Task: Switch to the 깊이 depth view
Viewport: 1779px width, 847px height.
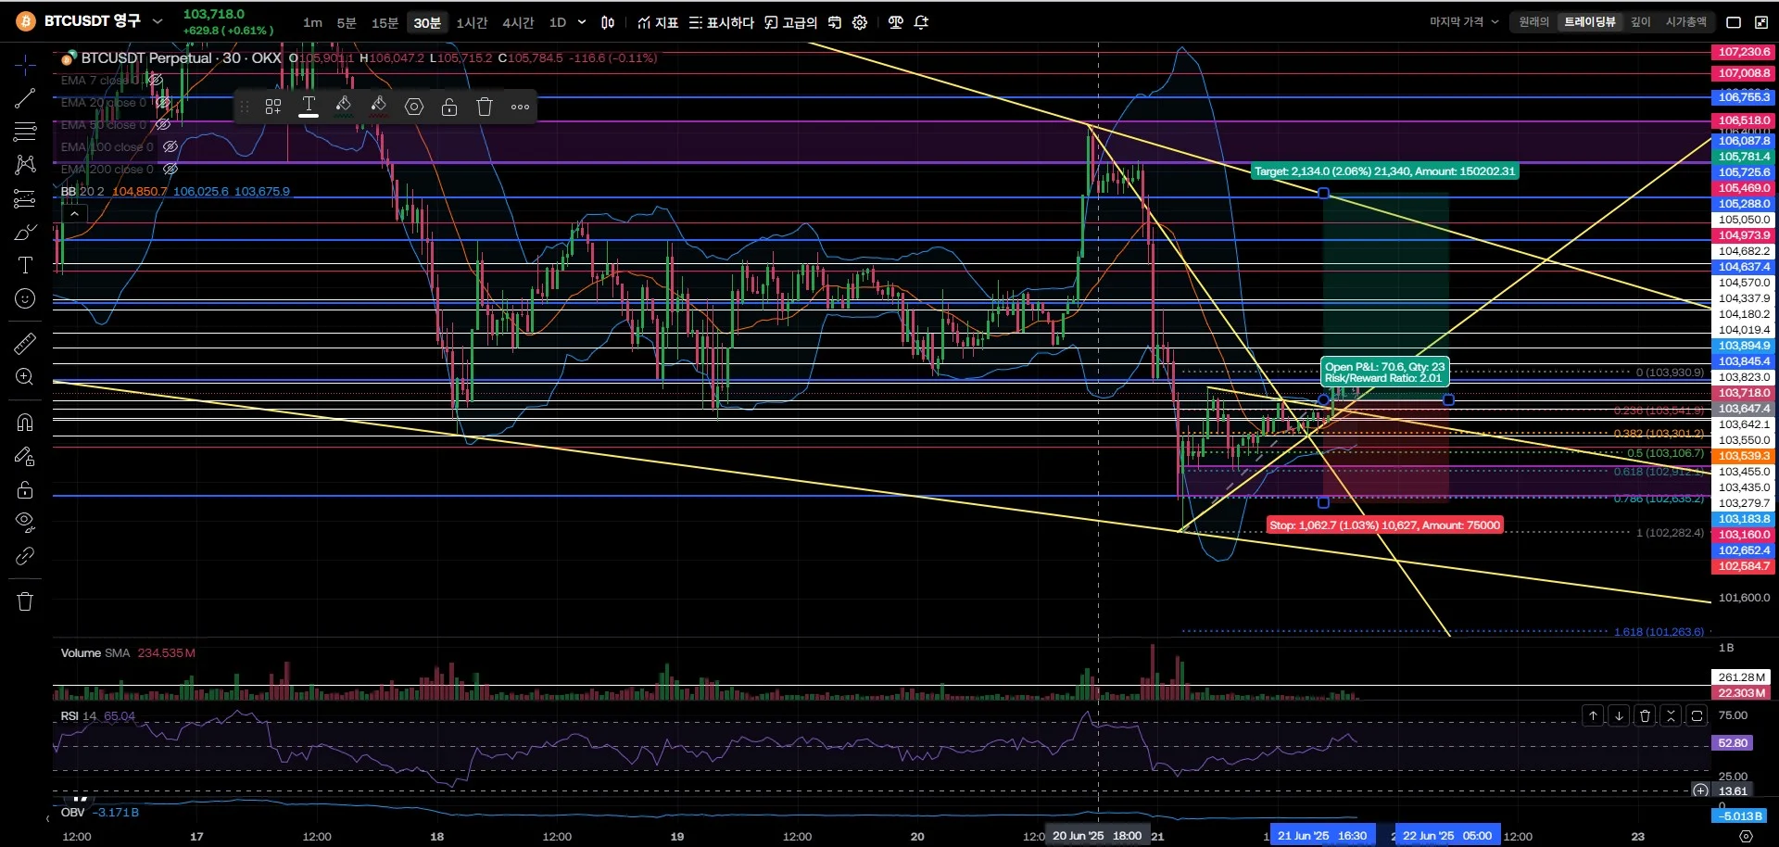Action: (1641, 21)
